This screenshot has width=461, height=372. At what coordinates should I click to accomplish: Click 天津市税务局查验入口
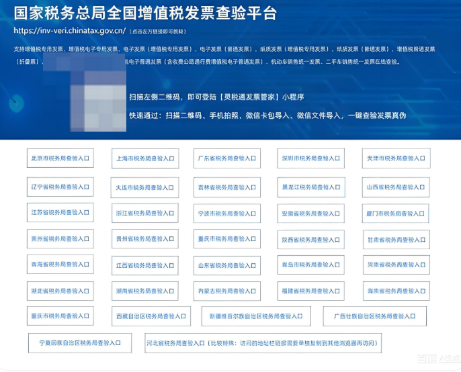pyautogui.click(x=396, y=158)
